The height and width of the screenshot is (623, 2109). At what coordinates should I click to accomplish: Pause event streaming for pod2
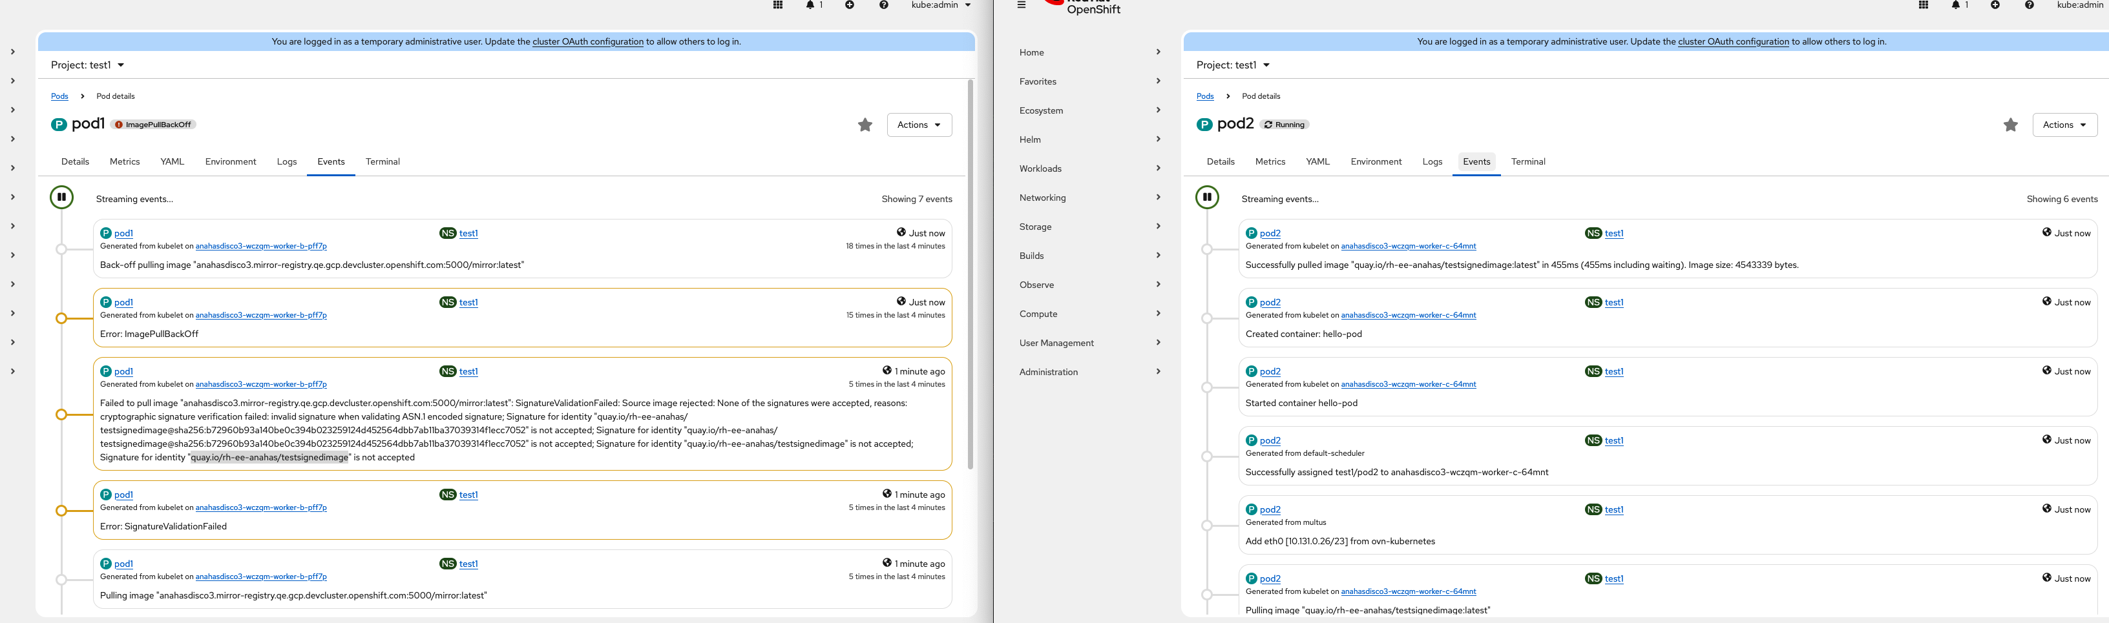(x=1207, y=197)
